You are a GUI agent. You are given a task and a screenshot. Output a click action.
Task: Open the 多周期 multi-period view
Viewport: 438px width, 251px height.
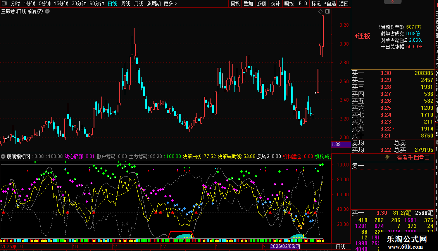[x=153, y=3]
